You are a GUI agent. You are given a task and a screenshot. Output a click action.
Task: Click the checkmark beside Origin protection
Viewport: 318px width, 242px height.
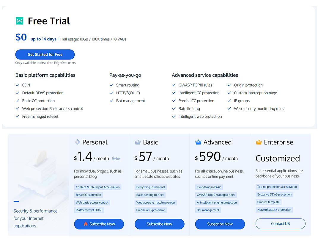pos(229,85)
